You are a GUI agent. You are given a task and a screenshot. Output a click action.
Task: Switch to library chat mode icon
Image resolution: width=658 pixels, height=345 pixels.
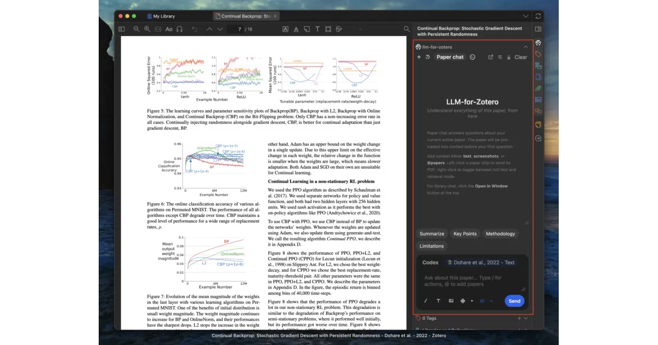click(x=473, y=57)
